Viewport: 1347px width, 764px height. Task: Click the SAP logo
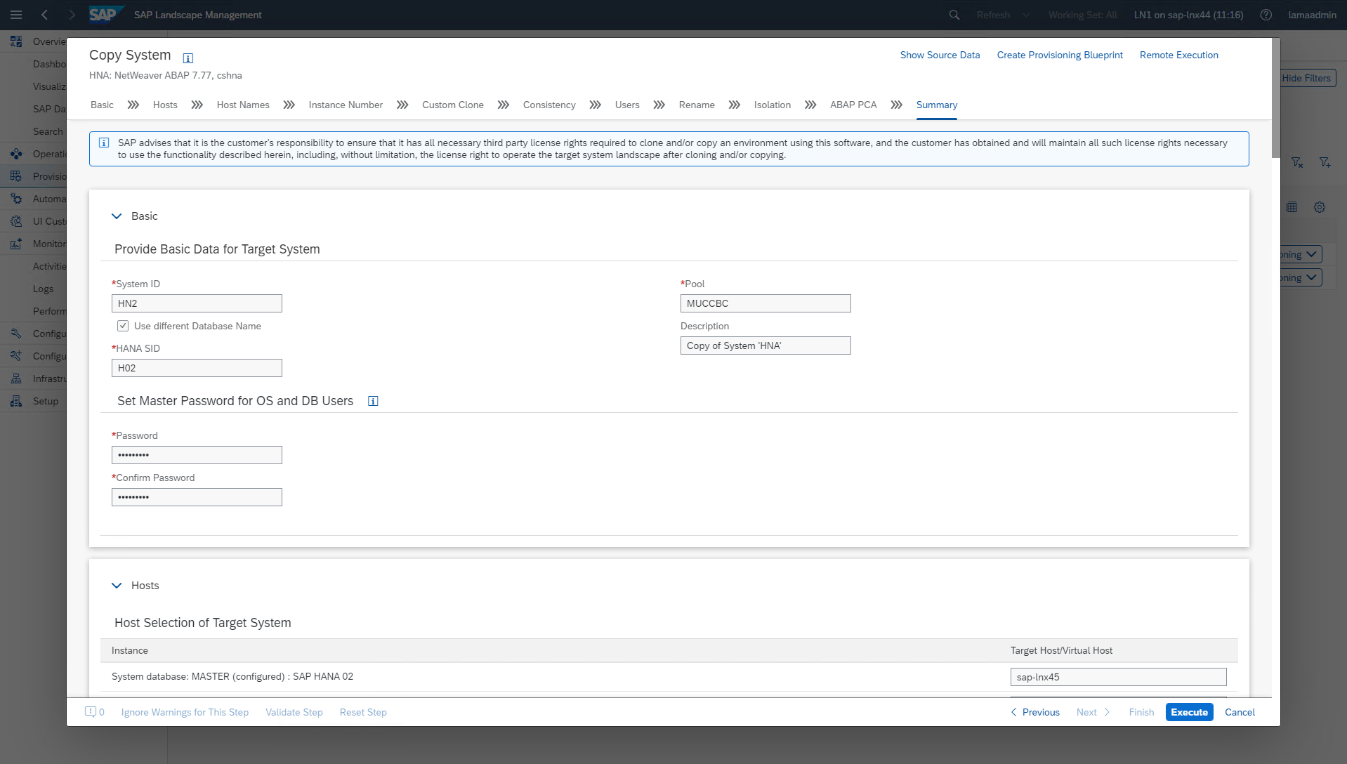[105, 15]
